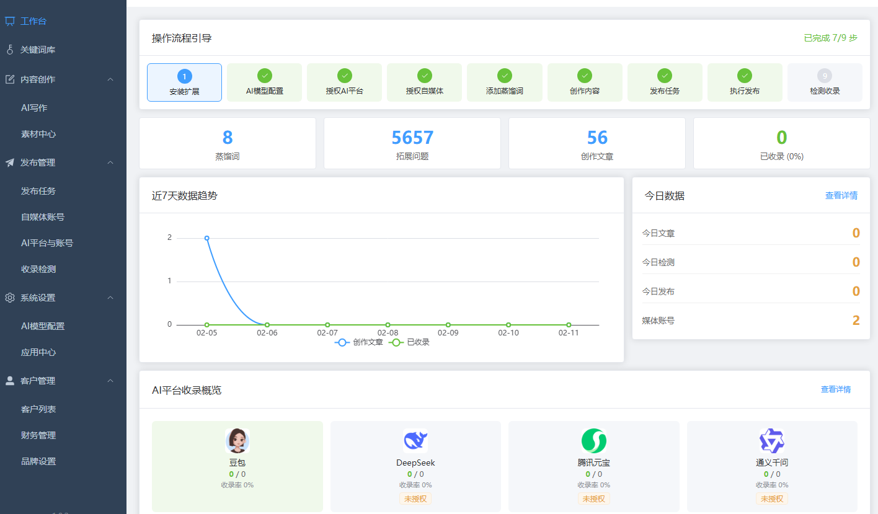Click the 通义千问 platform logo
The image size is (878, 514).
771,440
